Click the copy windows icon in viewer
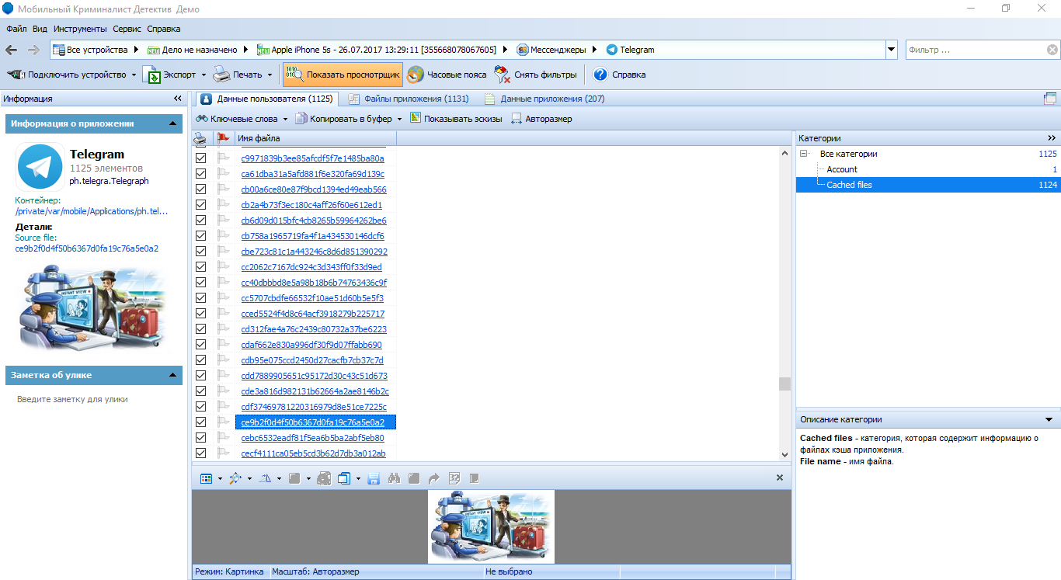 tap(345, 478)
